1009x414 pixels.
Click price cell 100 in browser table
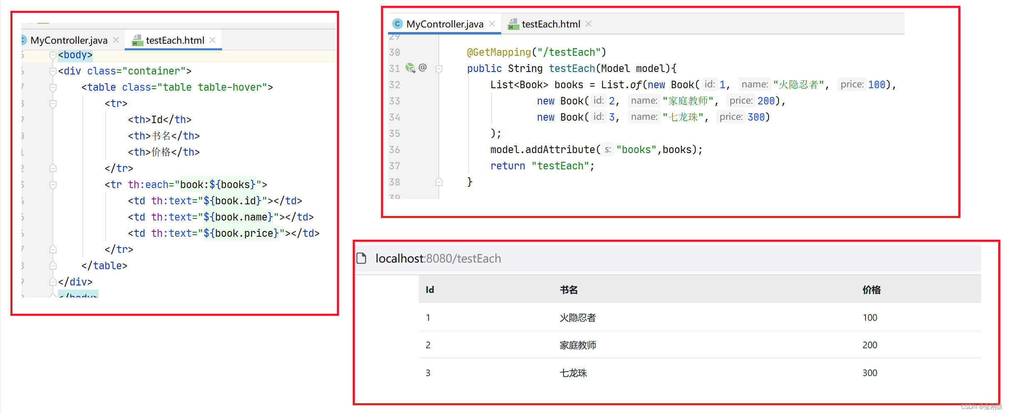pos(870,317)
